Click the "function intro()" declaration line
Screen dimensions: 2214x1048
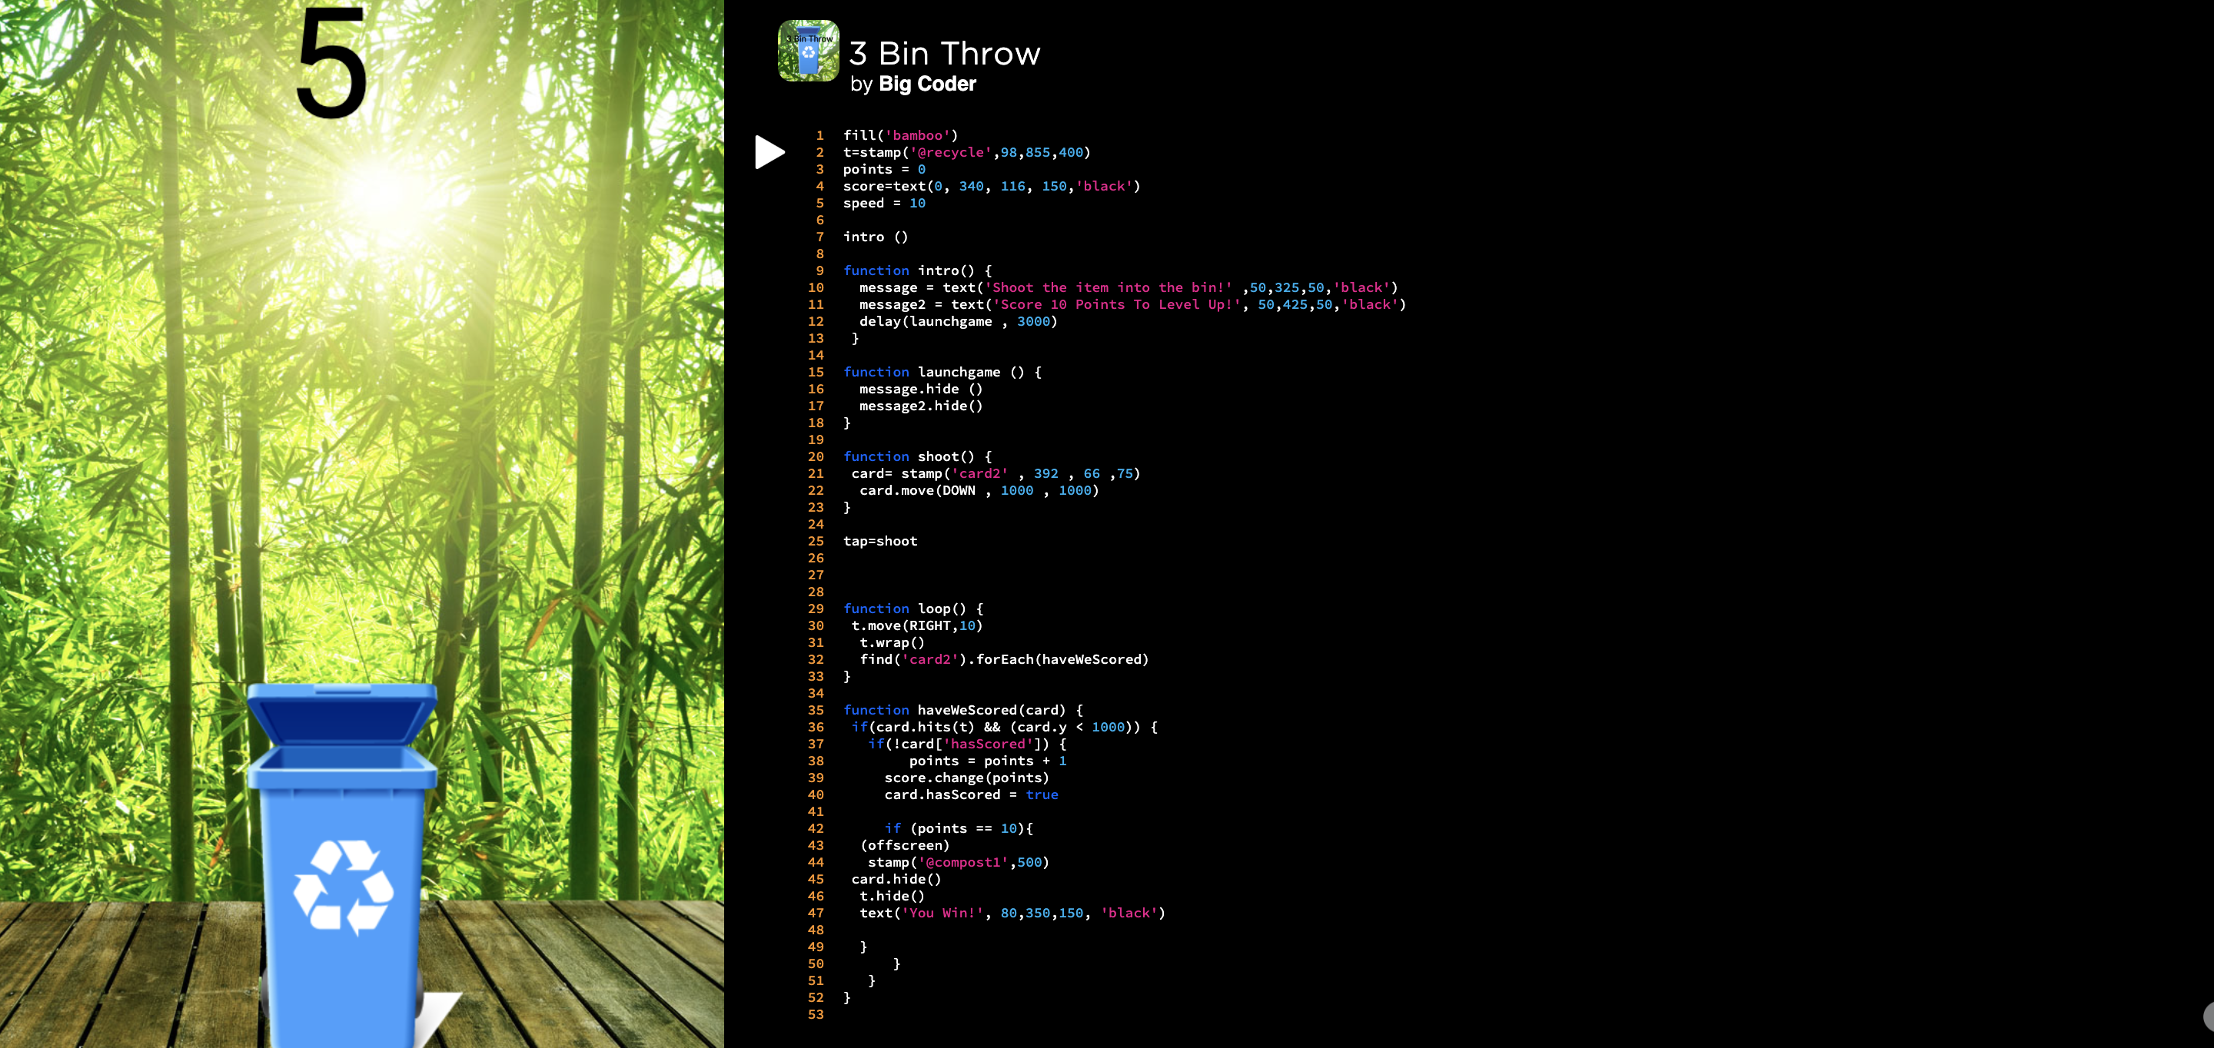tap(916, 270)
